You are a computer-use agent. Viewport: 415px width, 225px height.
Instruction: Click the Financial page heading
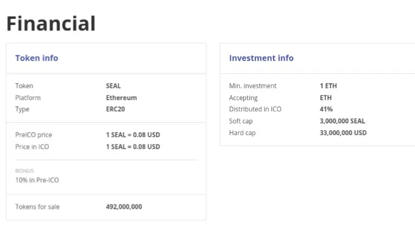[51, 23]
